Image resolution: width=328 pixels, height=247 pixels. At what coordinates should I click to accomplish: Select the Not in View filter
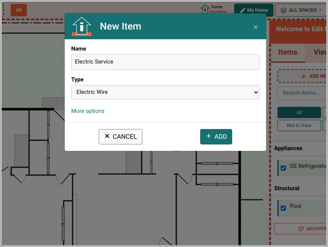299,125
